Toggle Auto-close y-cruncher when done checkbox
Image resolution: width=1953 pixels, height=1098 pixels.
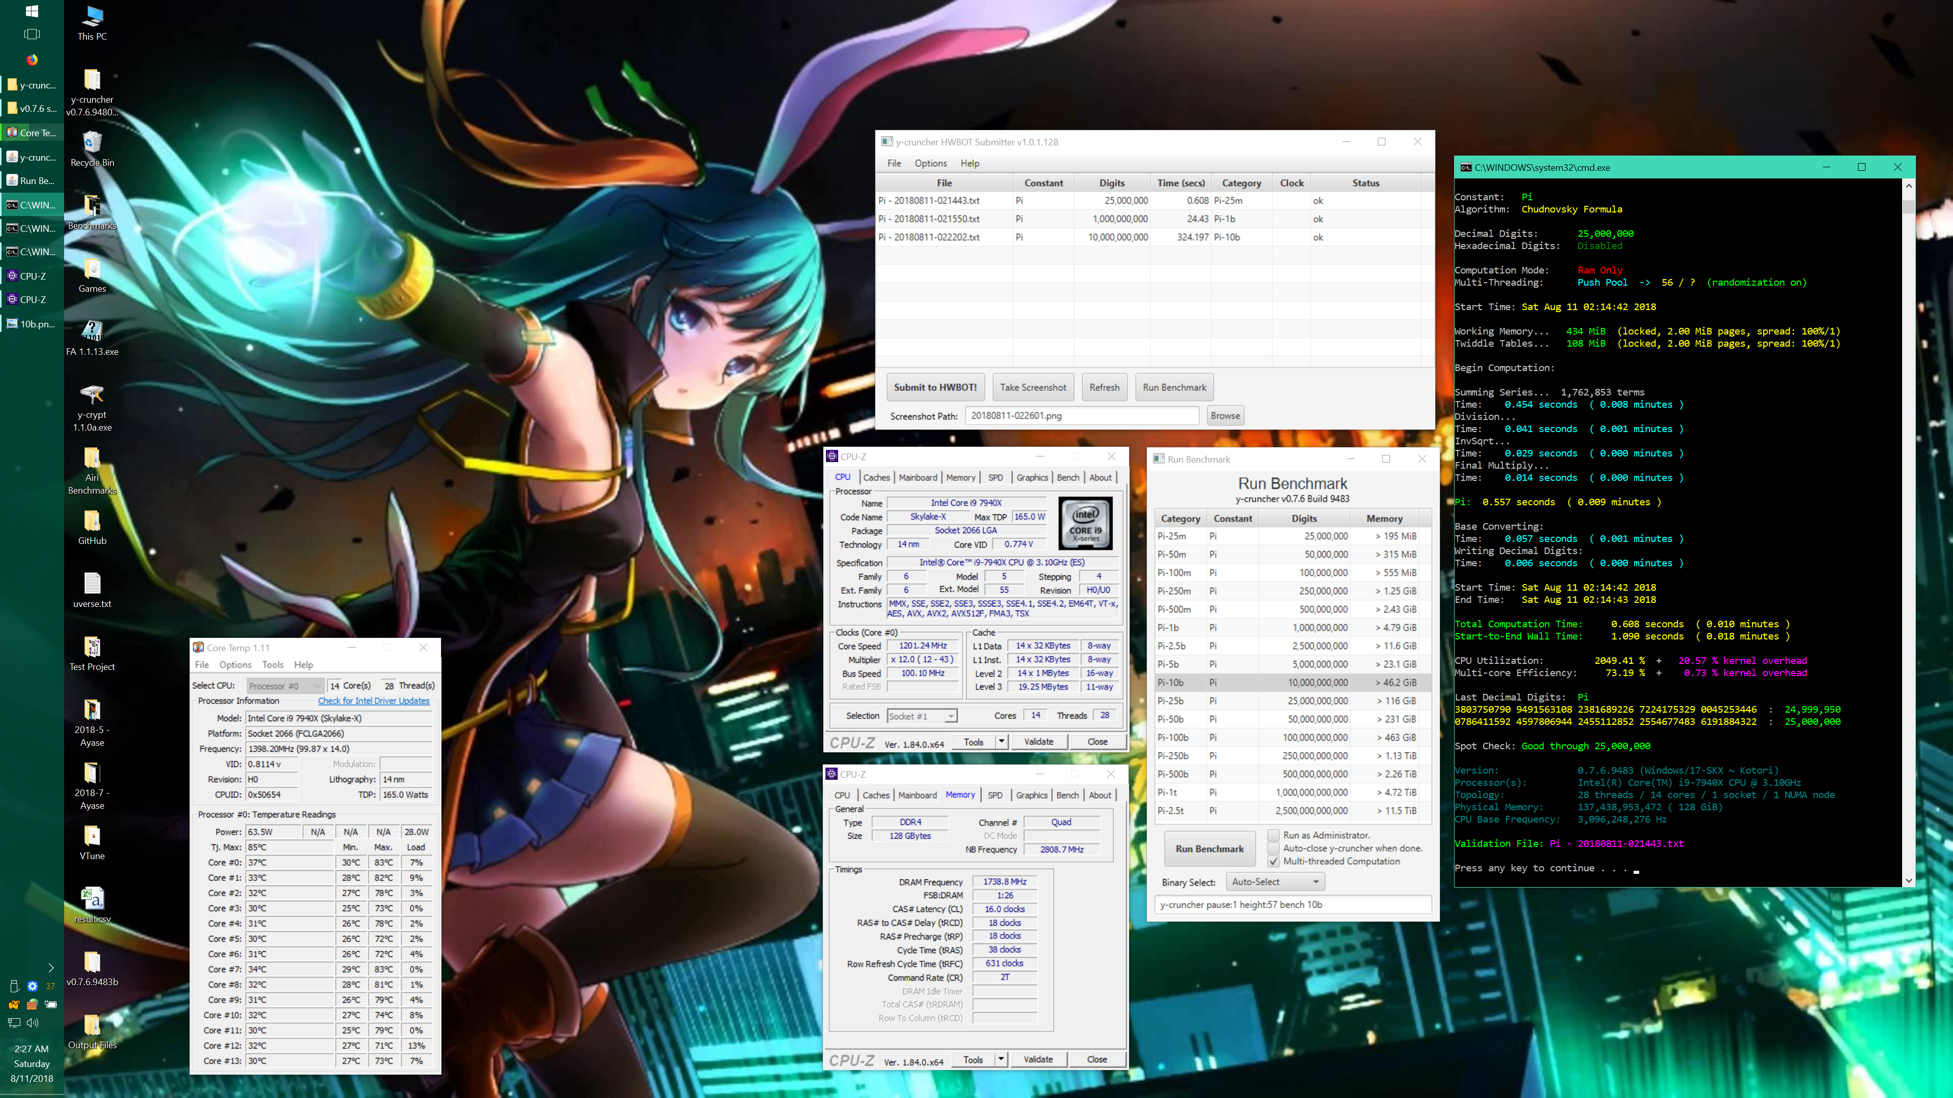point(1274,848)
